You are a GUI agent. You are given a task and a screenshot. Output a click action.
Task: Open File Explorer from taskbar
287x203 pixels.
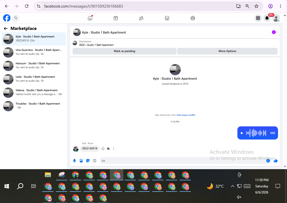[x=48, y=175]
